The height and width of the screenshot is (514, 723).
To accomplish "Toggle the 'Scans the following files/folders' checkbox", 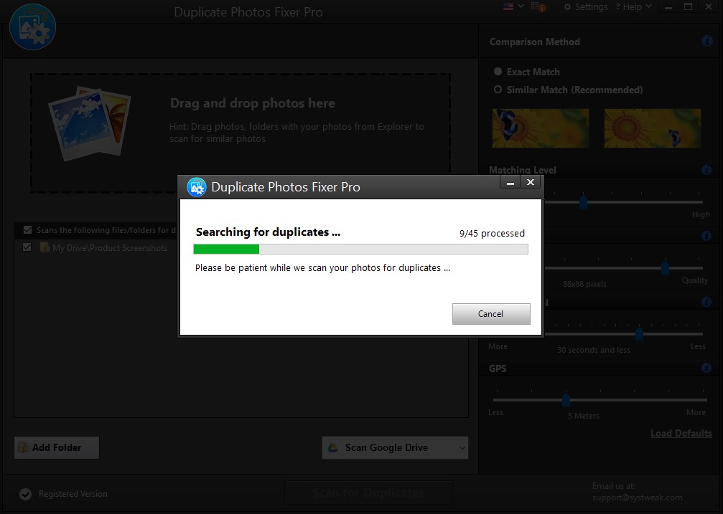I will (x=27, y=230).
